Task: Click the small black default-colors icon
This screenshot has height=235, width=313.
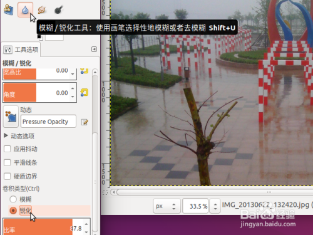Action: tap(40, 38)
